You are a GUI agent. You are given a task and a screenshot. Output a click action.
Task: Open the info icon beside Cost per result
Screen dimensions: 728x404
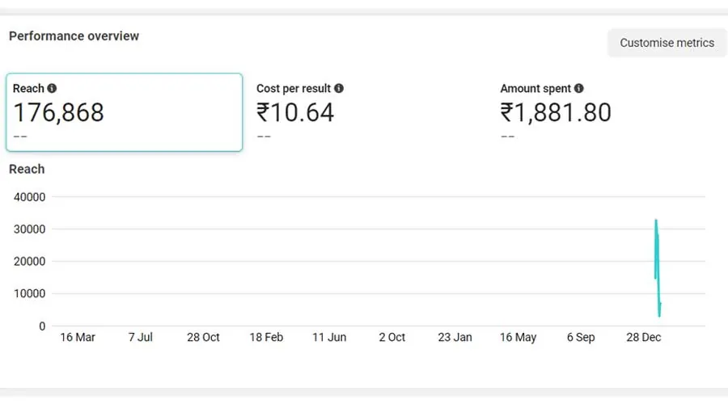(x=339, y=88)
